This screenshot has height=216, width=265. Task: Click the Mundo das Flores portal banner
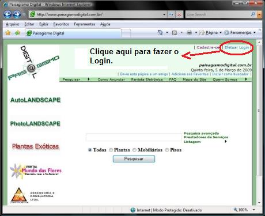tap(36, 170)
